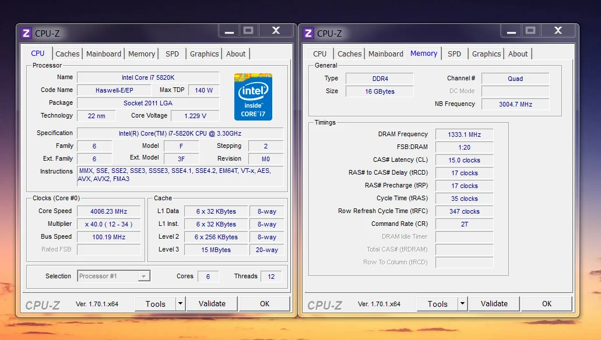Click the memory Size value 16 GBytes
Image resolution: width=601 pixels, height=340 pixels.
tap(380, 91)
